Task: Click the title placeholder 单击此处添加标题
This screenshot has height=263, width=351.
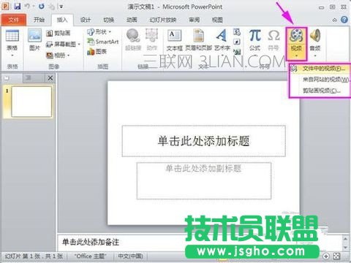Action: pyautogui.click(x=203, y=141)
